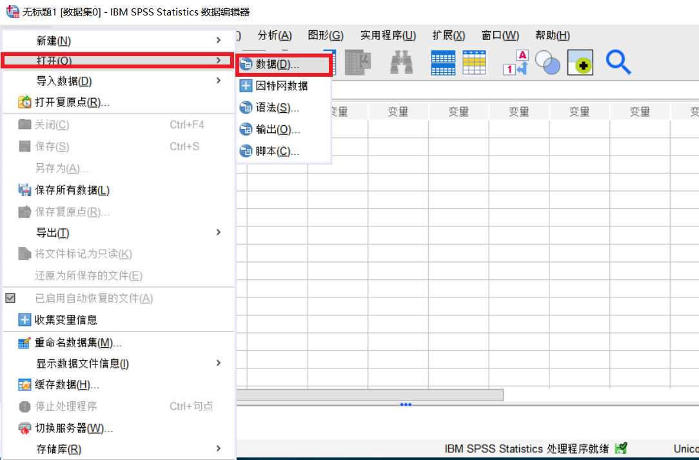The width and height of the screenshot is (699, 460).
Task: Click the plus icon beside 收集变量信息
Action: coord(25,319)
